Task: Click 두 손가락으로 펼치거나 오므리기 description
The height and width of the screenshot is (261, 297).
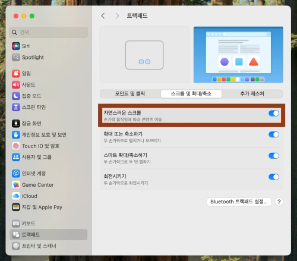Action: tap(132, 140)
